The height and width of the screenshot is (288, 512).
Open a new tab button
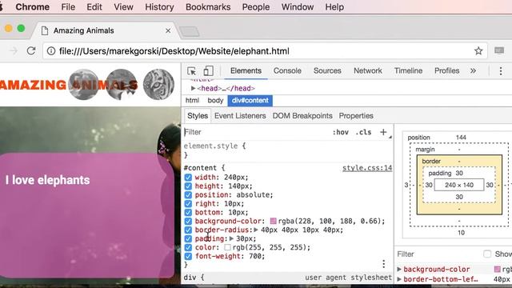(190, 31)
